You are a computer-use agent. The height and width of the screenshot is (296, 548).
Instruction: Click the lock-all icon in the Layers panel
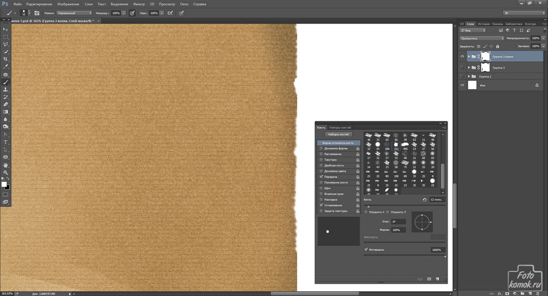pos(497,46)
